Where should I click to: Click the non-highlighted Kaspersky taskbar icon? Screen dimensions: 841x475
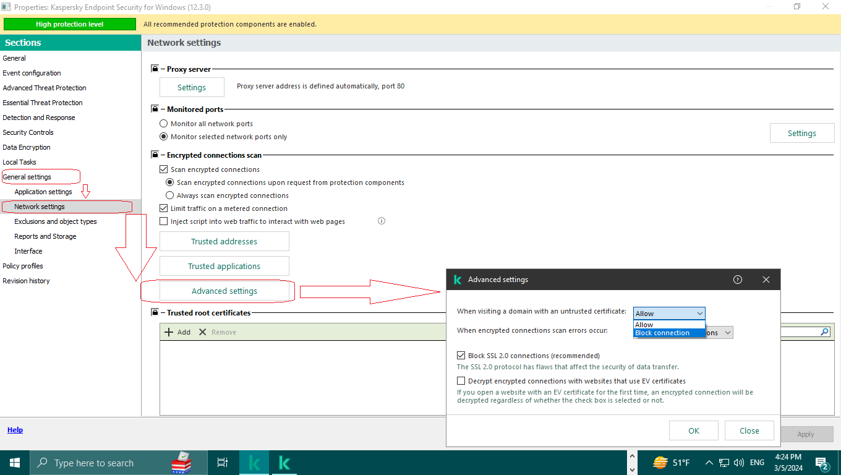click(284, 463)
